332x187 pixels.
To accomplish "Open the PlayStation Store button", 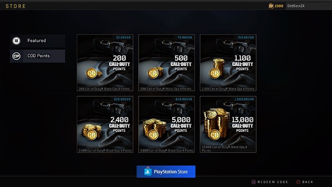I will [166, 171].
